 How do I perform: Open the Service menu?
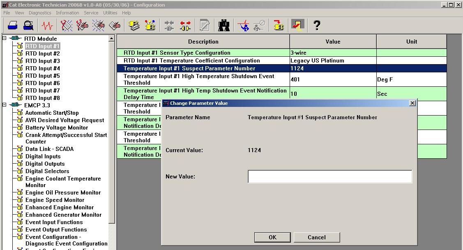tap(91, 13)
